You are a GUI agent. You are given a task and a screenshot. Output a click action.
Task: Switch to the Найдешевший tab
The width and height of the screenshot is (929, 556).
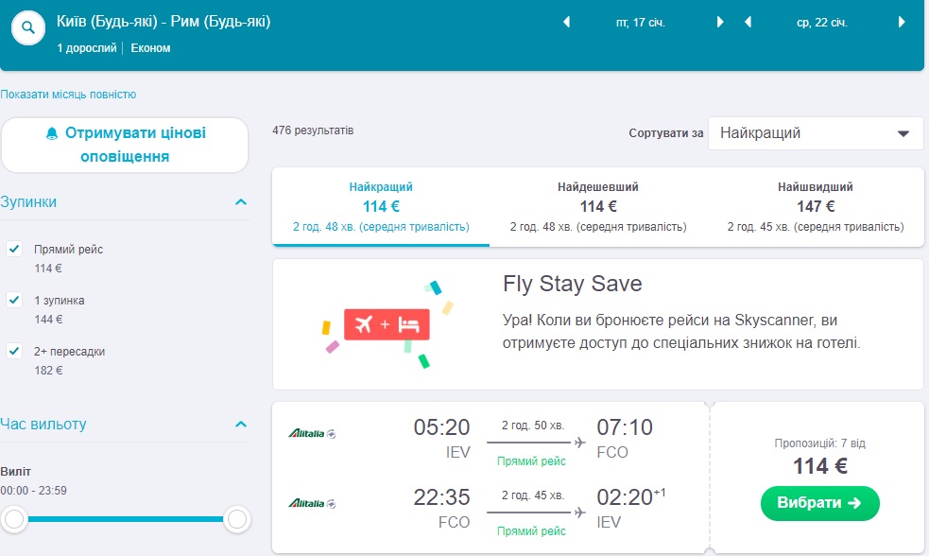tap(598, 206)
